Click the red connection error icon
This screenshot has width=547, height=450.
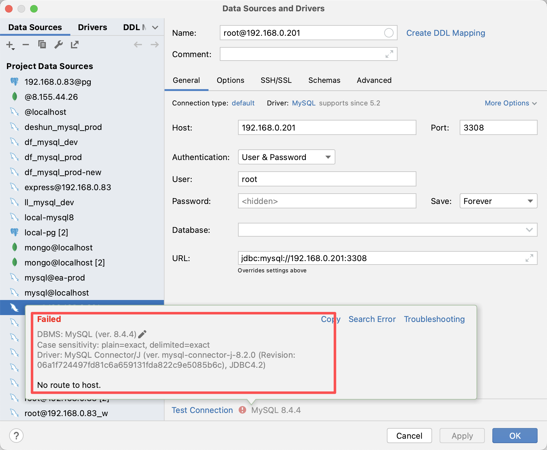click(242, 410)
